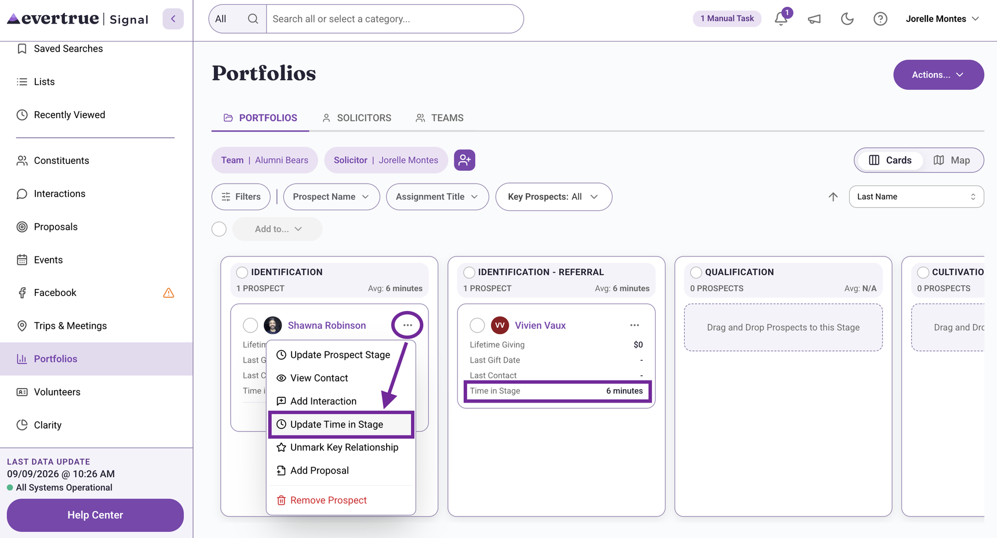This screenshot has width=997, height=538.
Task: Select the Identification stage checkbox
Action: pyautogui.click(x=242, y=272)
